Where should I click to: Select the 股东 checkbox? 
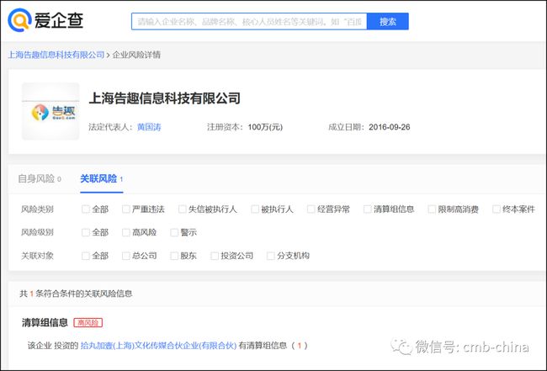pyautogui.click(x=174, y=256)
